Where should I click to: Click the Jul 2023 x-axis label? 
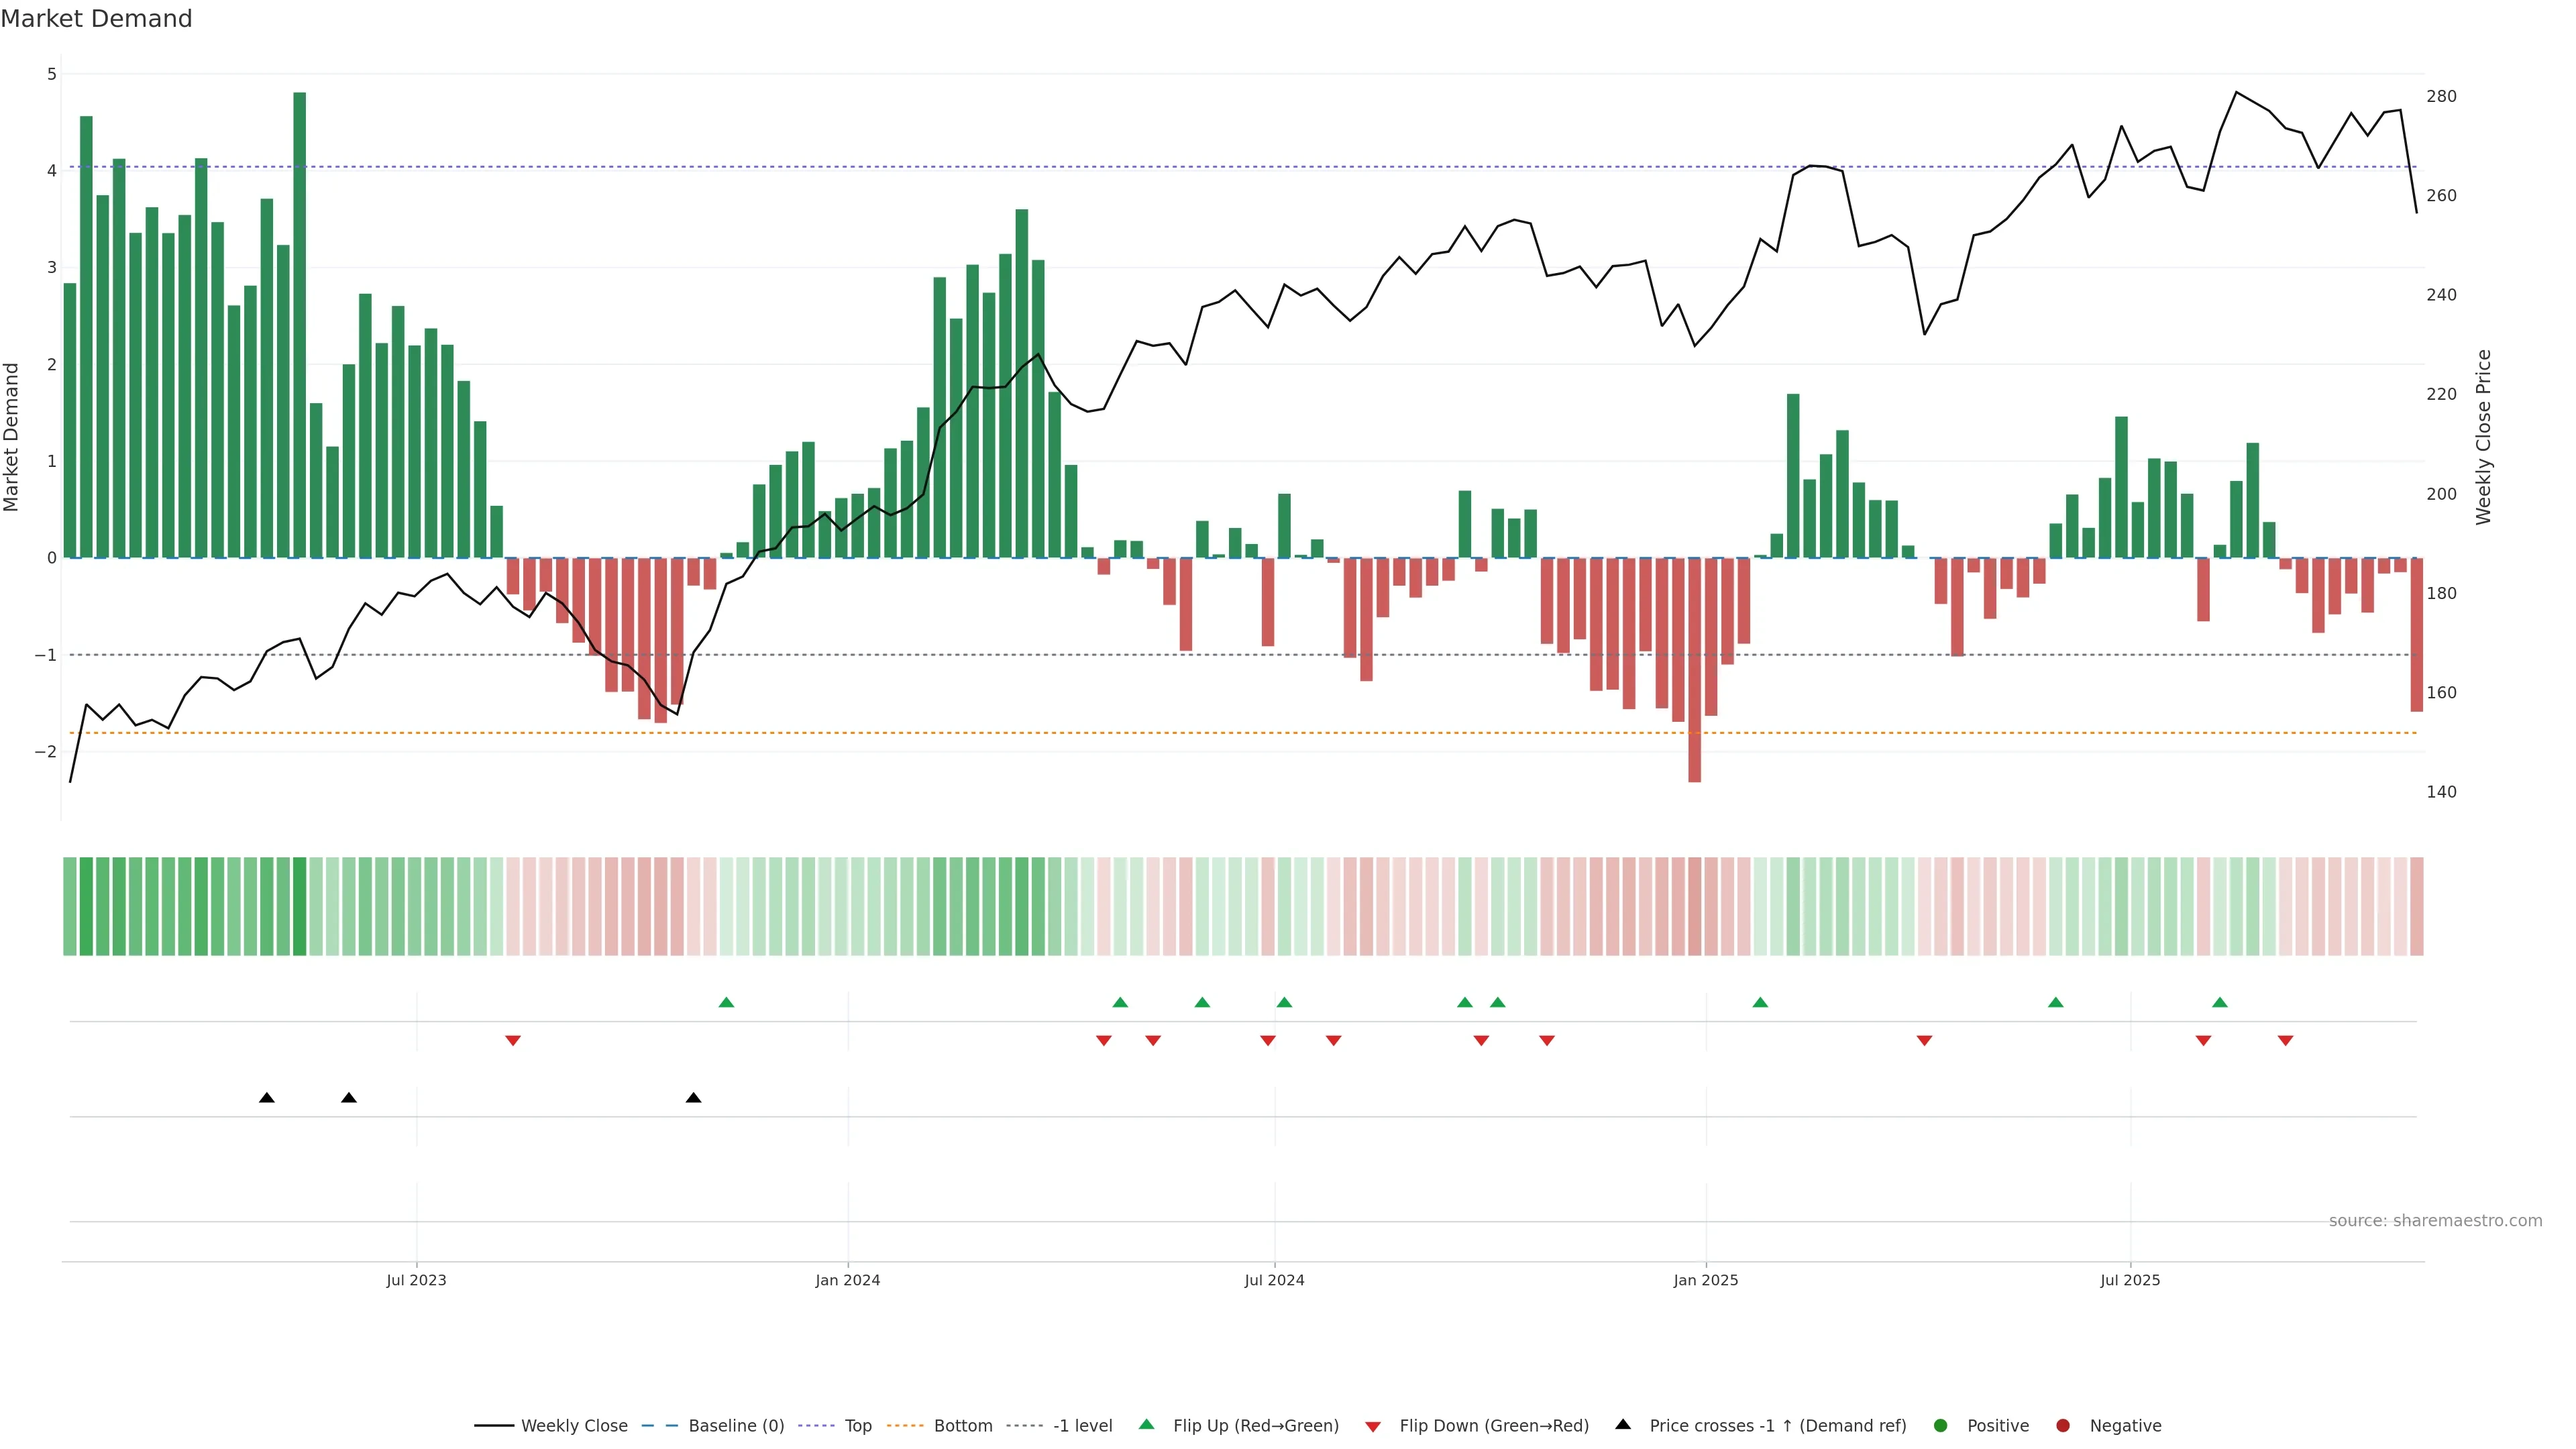pos(416,1280)
